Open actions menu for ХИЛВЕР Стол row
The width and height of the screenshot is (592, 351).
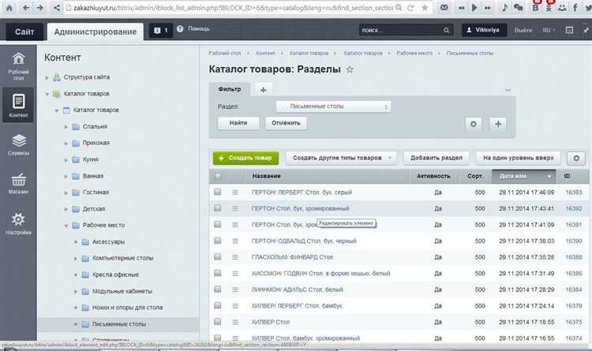(x=235, y=323)
